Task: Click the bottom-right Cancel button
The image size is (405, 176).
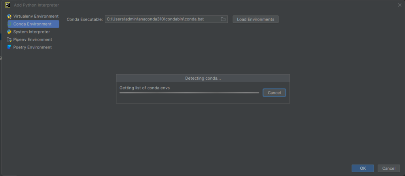Action: pyautogui.click(x=389, y=168)
